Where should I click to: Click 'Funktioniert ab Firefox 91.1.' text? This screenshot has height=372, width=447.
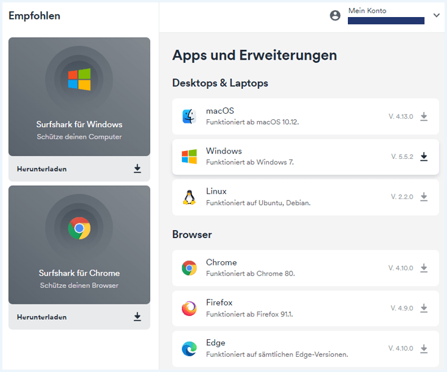coord(249,314)
